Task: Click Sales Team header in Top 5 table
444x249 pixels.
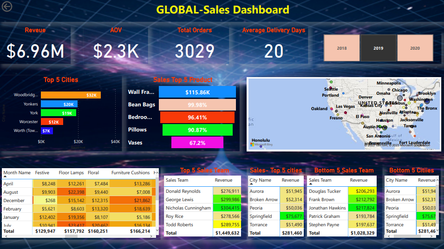Action: (177, 180)
